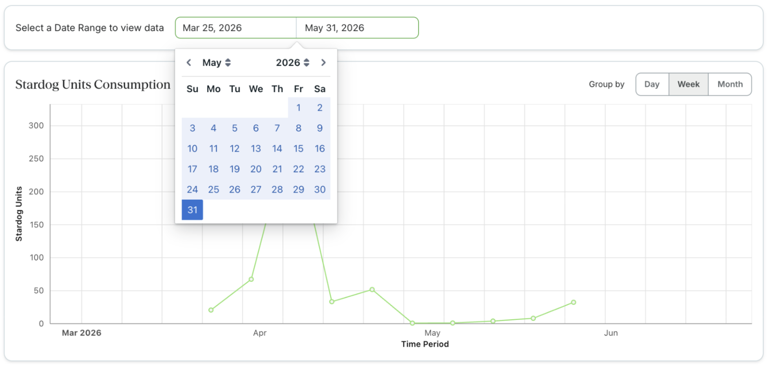Screen dimensions: 770x366
Task: Pick May 15 on the date picker
Action: tap(299, 148)
